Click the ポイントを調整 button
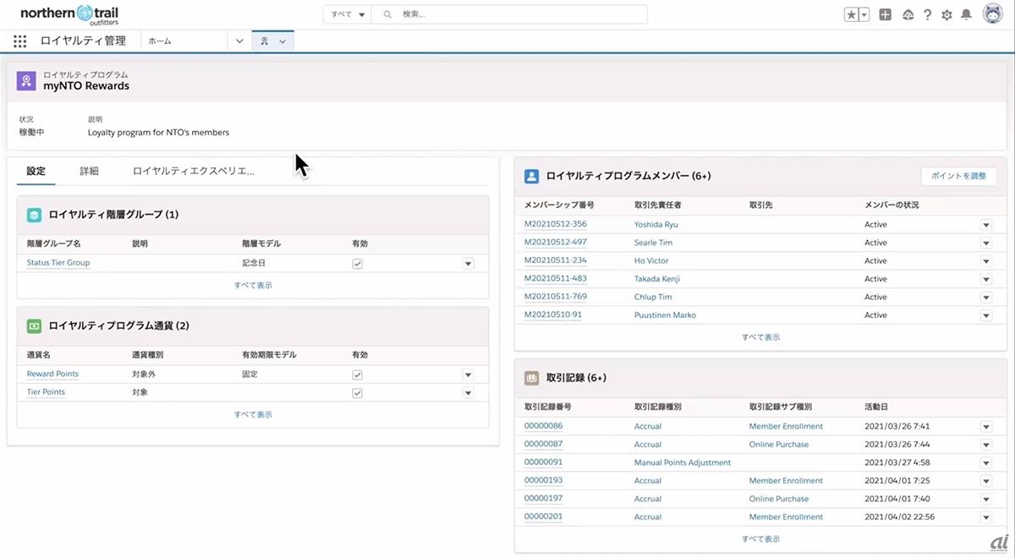 point(958,176)
